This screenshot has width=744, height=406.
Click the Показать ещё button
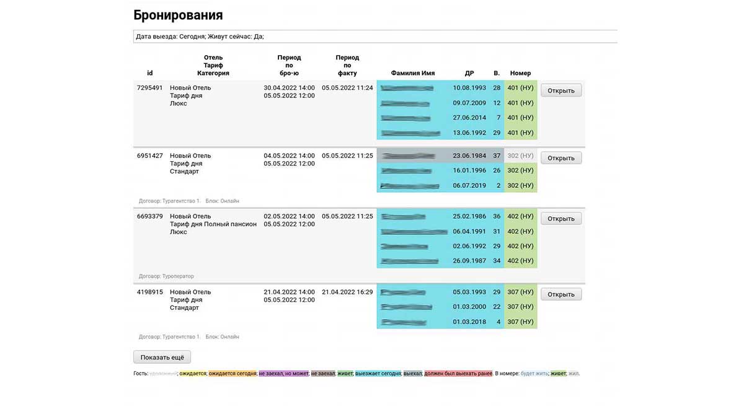pyautogui.click(x=162, y=357)
